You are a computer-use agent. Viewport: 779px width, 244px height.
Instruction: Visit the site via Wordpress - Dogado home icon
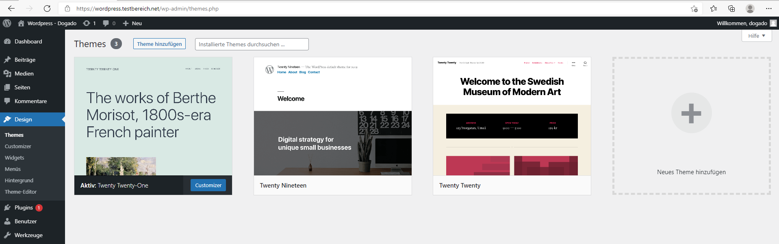tap(47, 23)
